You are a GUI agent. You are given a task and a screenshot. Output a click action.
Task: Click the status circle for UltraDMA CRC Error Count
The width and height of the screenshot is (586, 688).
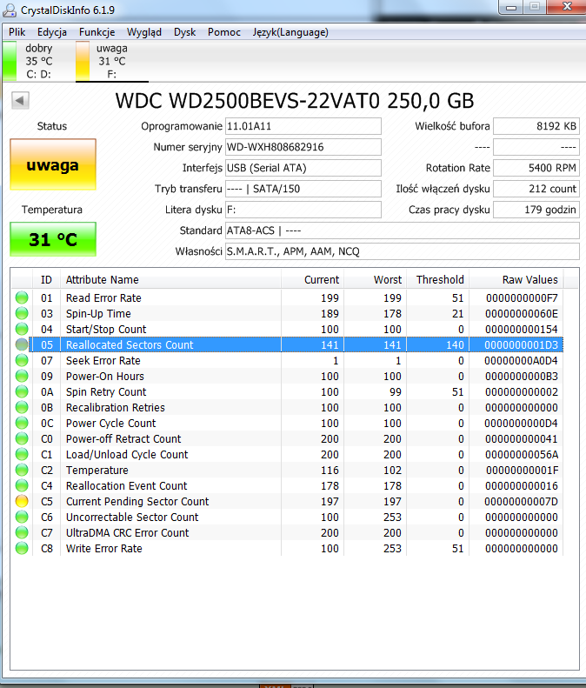pos(22,532)
